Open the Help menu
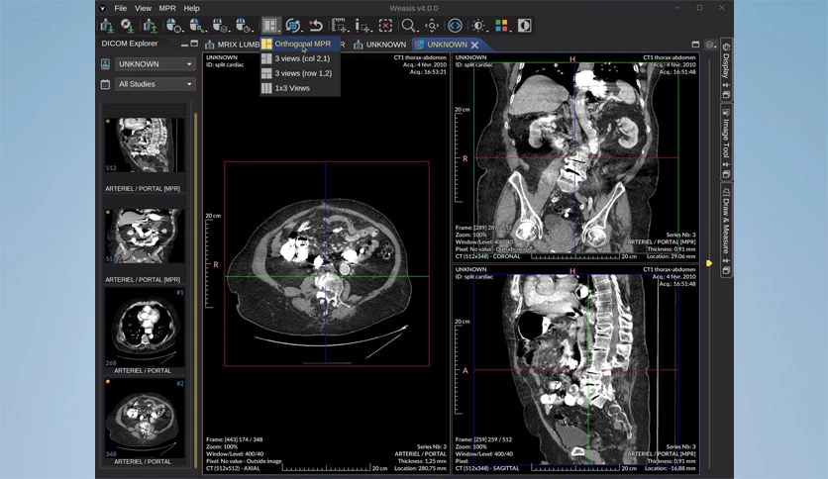Screen dimensions: 828x479 [x=191, y=8]
